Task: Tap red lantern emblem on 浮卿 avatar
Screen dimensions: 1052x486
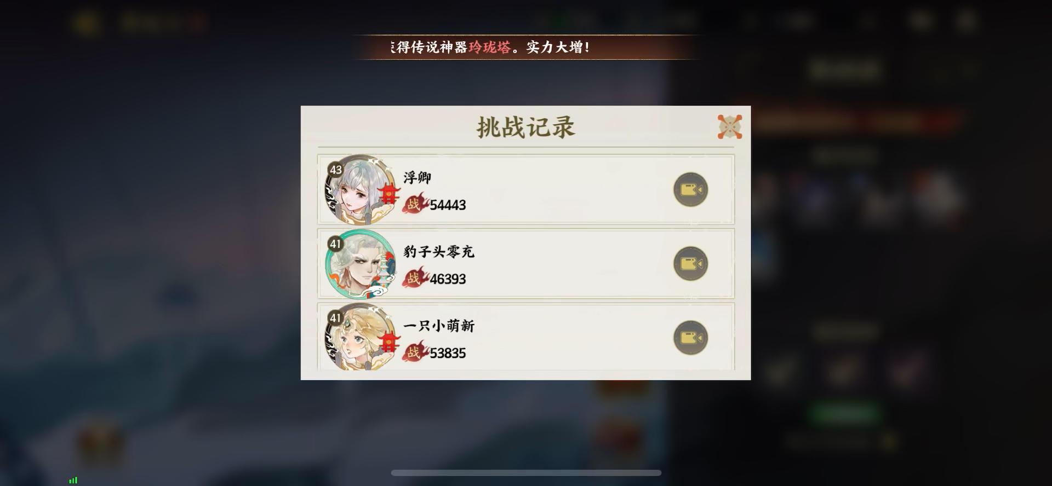Action: 388,194
